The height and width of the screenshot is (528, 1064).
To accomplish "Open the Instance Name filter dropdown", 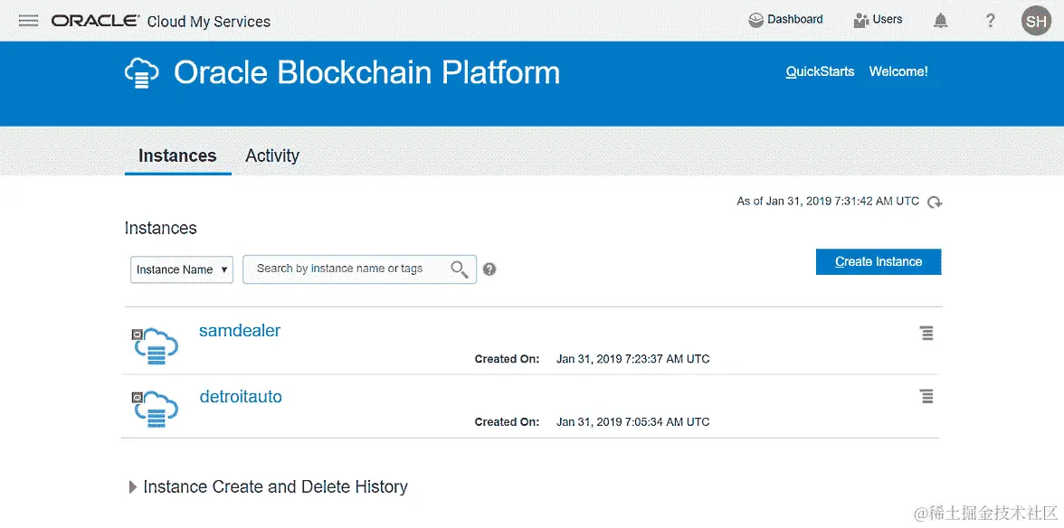I will click(x=182, y=269).
